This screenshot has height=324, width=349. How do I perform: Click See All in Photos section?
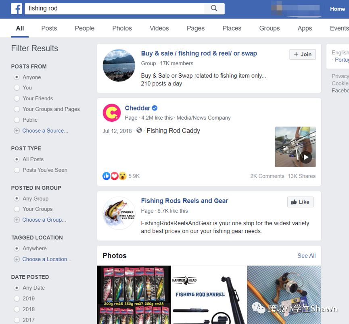(x=307, y=256)
